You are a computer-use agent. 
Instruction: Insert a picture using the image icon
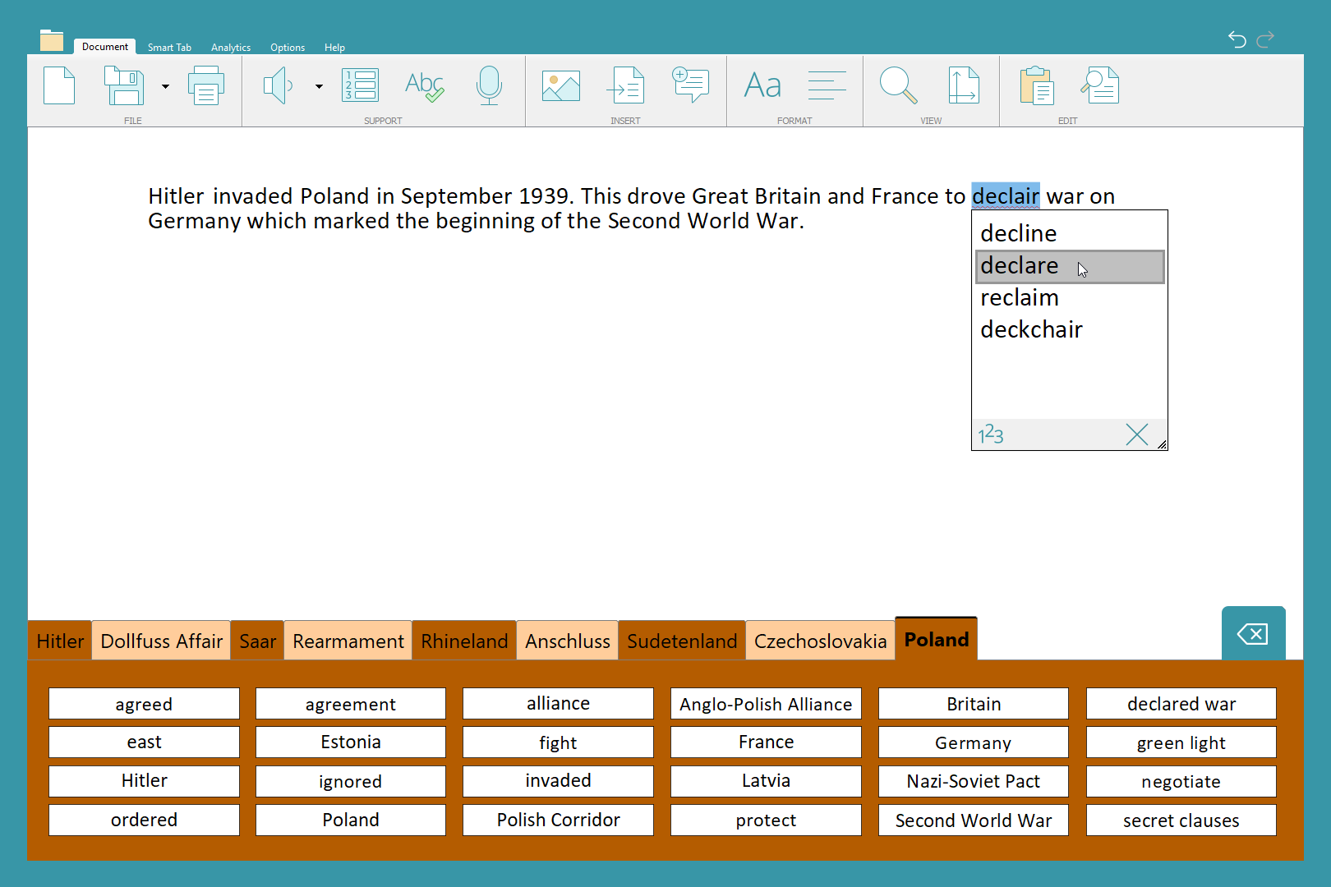561,85
